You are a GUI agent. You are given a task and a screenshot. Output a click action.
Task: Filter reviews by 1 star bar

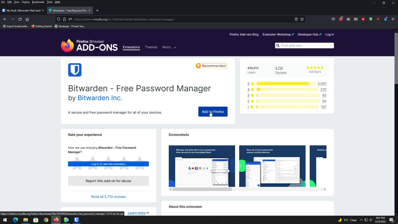(x=287, y=107)
